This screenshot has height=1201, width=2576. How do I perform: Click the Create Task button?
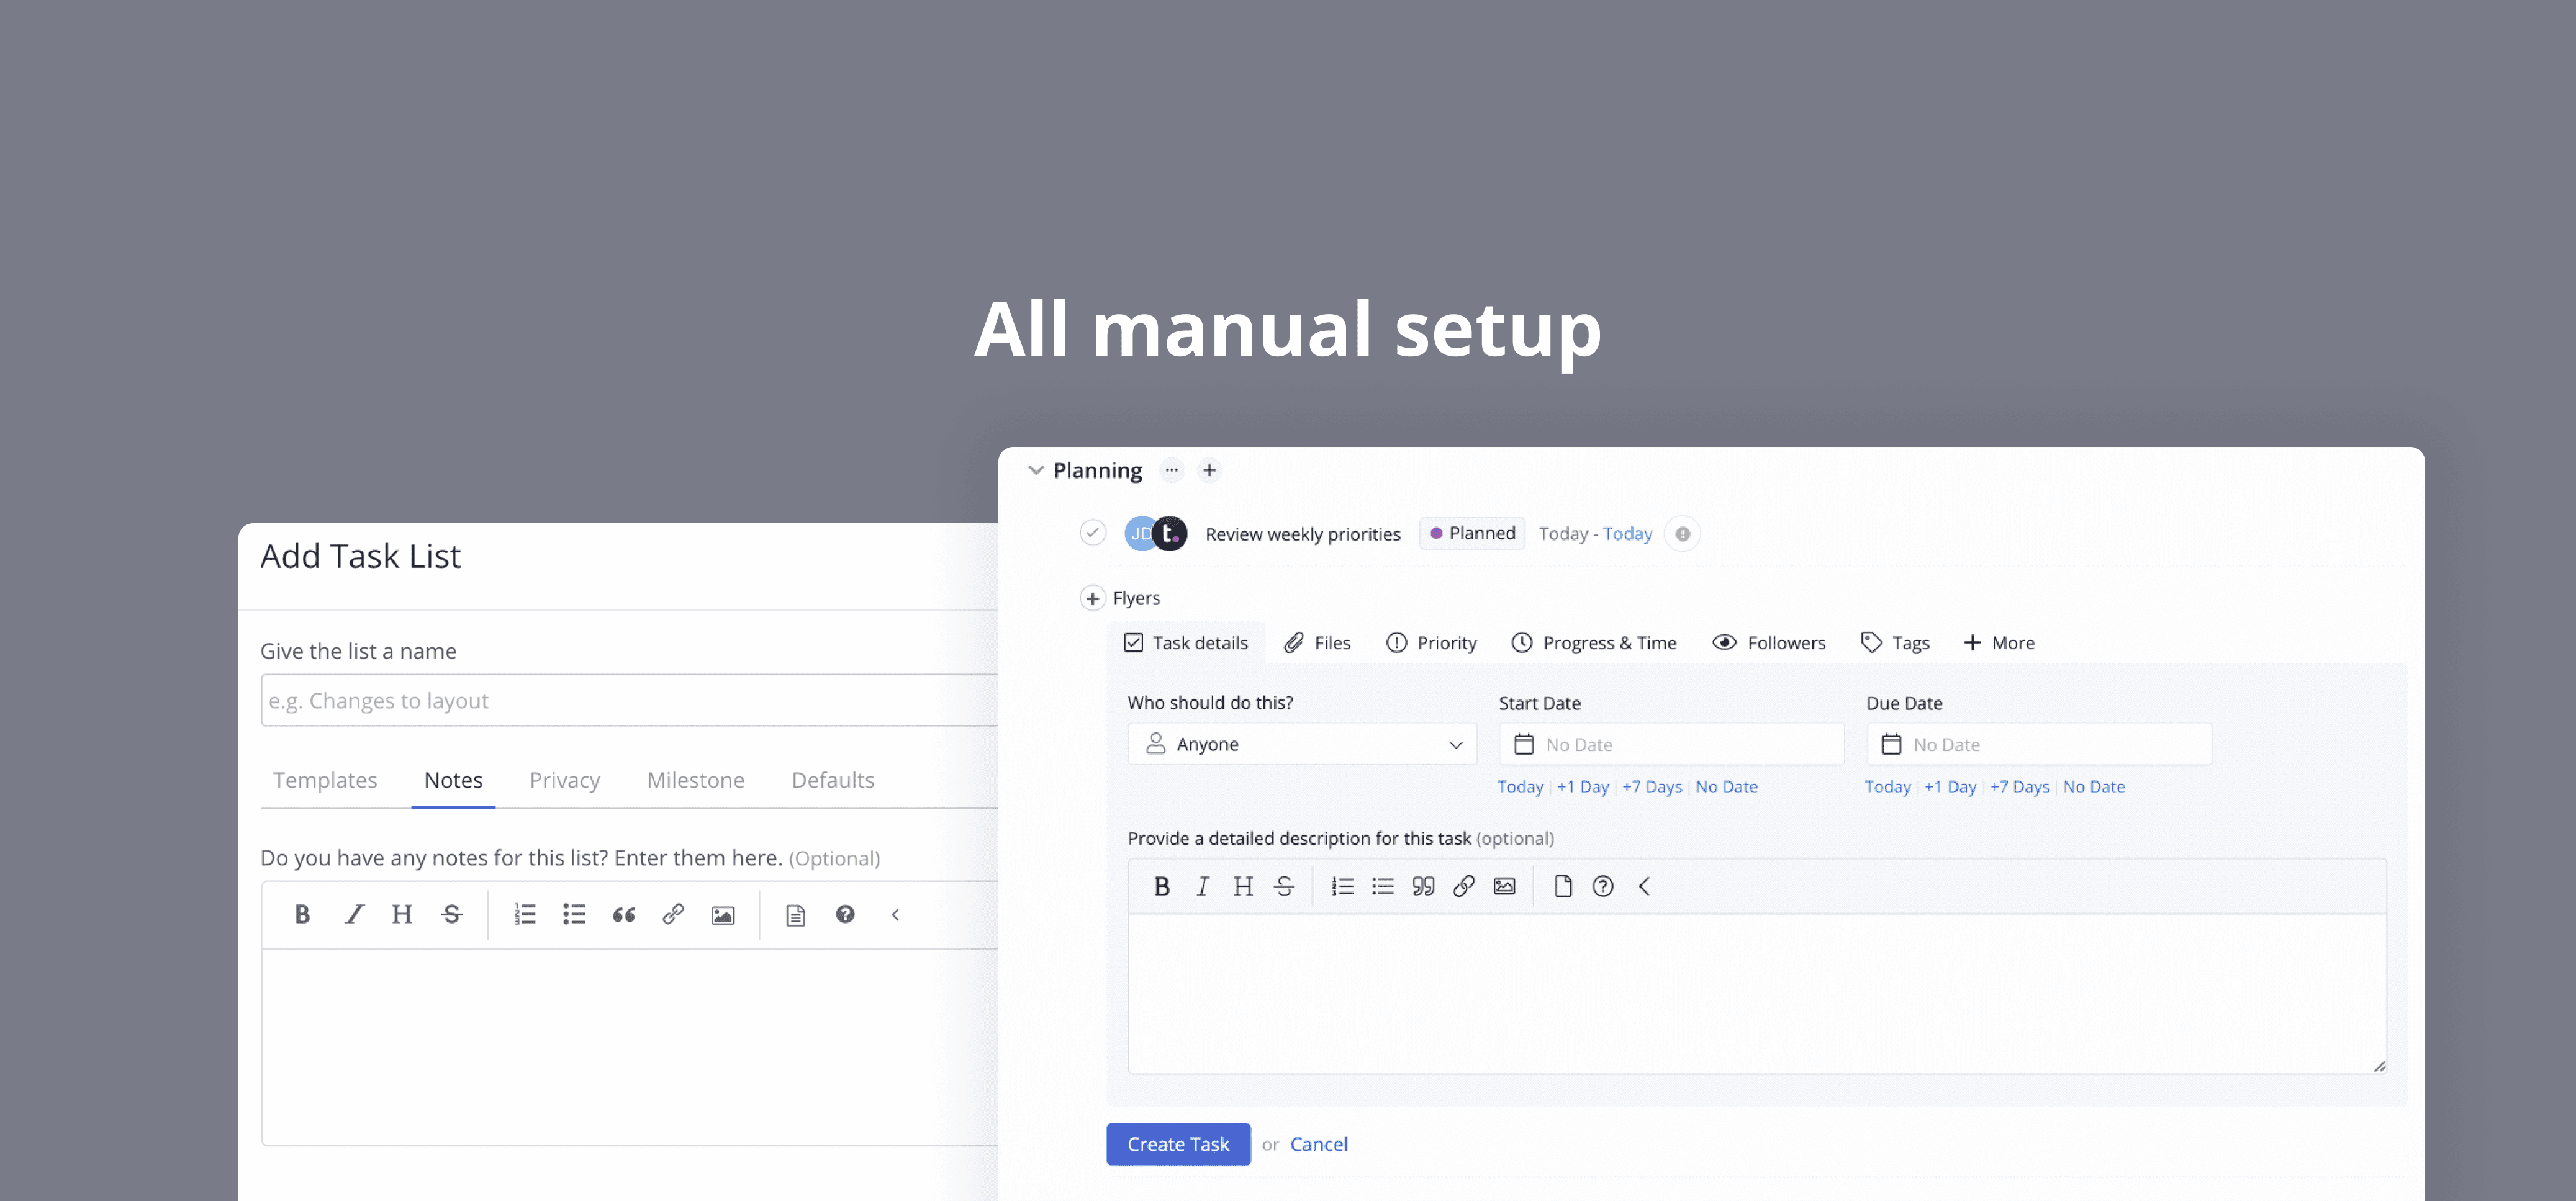click(1178, 1144)
